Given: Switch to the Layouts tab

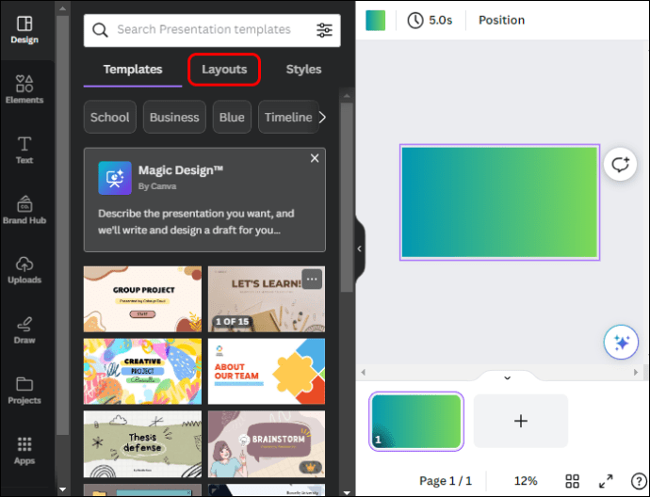Looking at the screenshot, I should pos(224,69).
